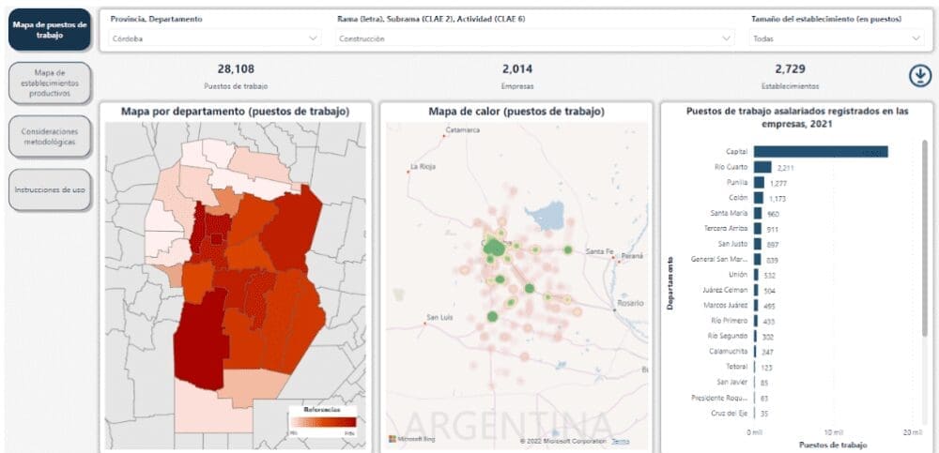This screenshot has width=939, height=453.
Task: Click the Terms link on heat map
Action: click(x=621, y=440)
